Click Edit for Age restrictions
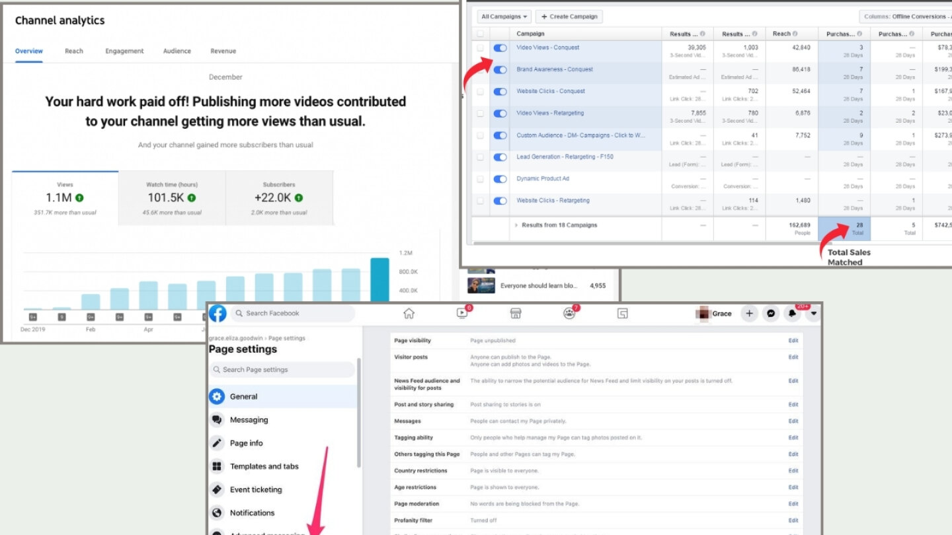This screenshot has height=535, width=952. [793, 487]
